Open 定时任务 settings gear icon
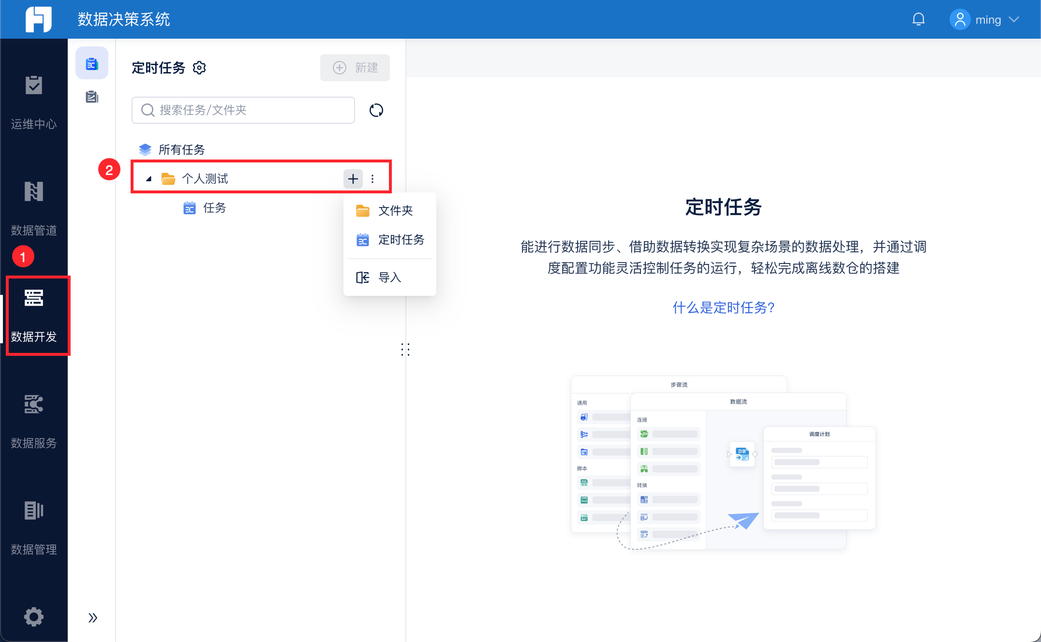The height and width of the screenshot is (642, 1041). (199, 68)
